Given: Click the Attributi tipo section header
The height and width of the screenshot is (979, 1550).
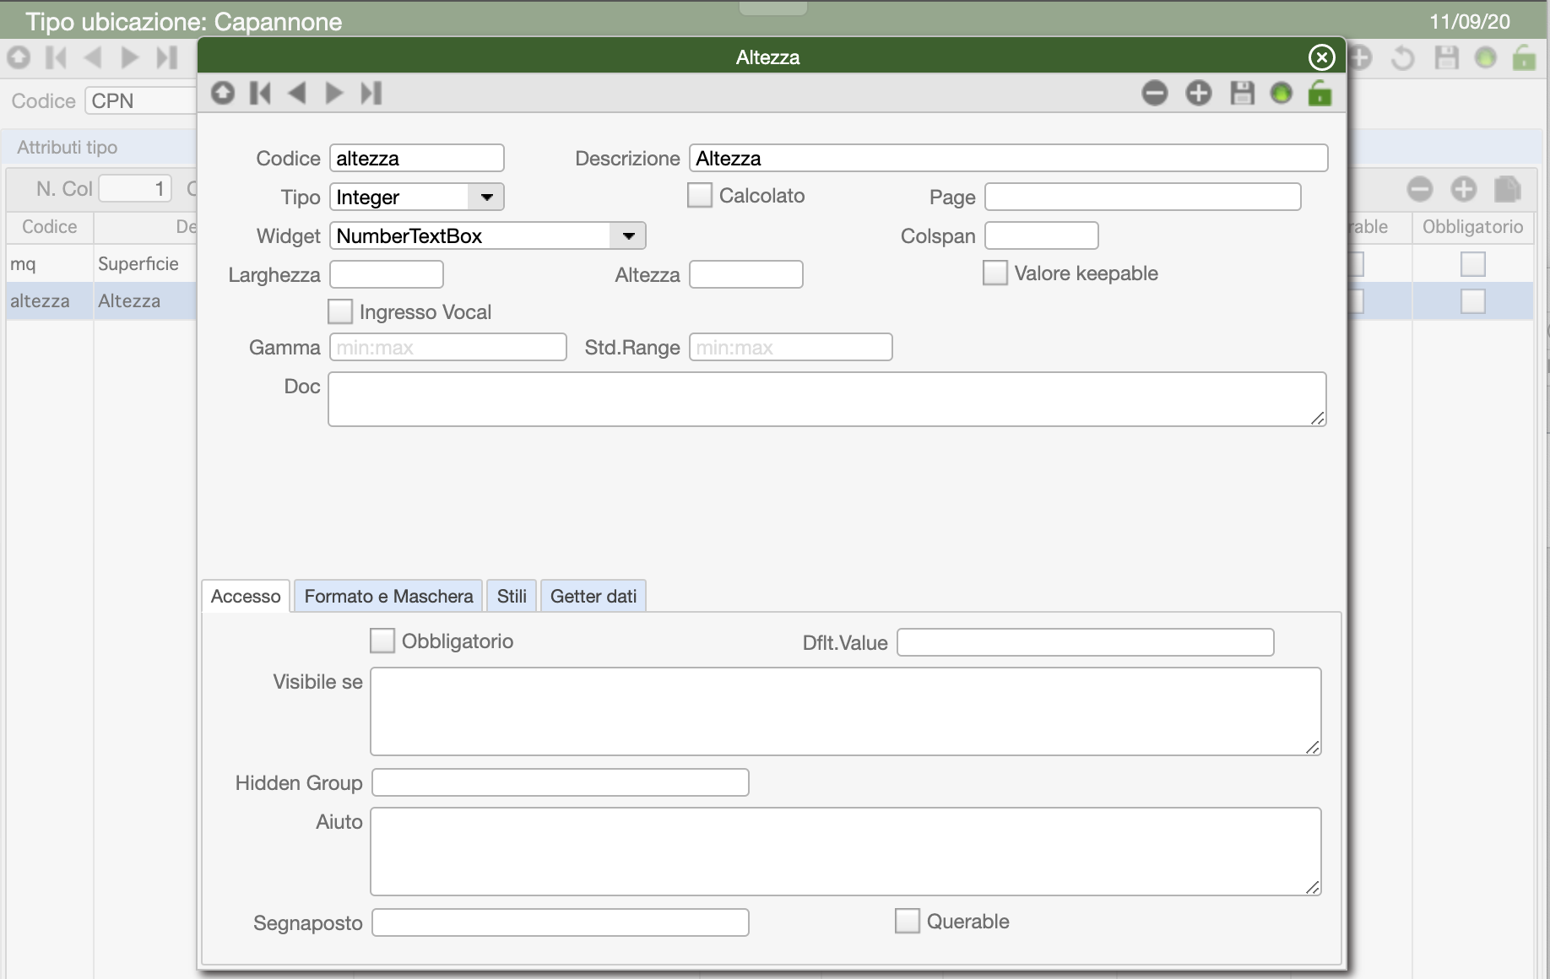Looking at the screenshot, I should tap(68, 148).
